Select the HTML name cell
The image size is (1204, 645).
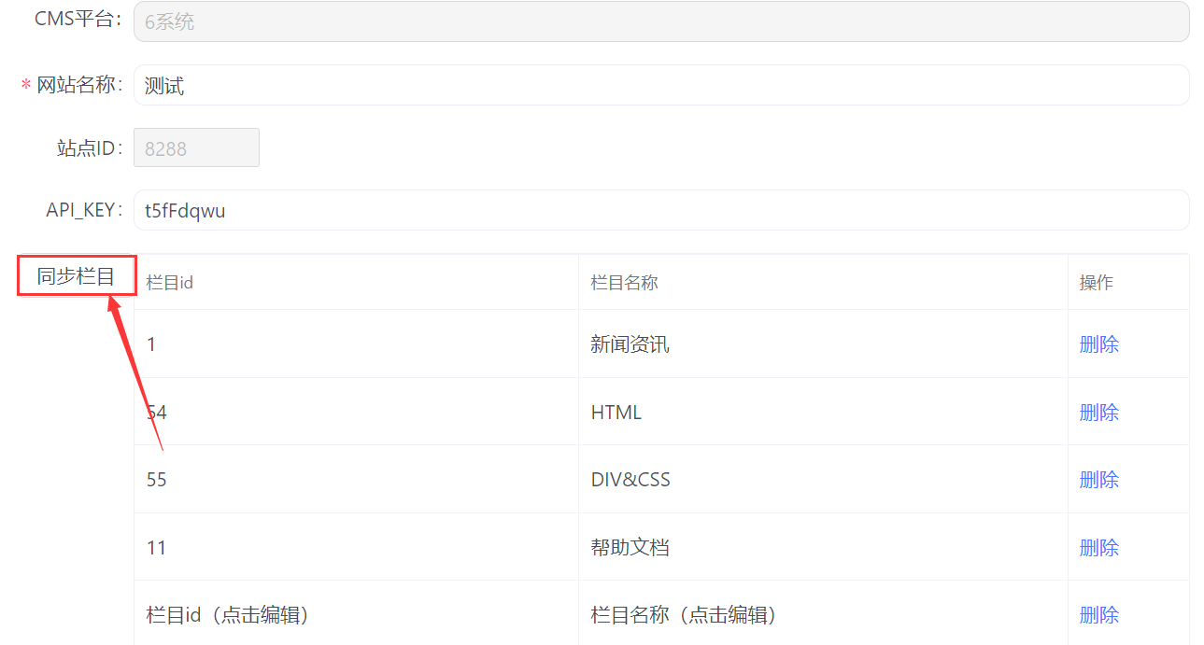(x=616, y=413)
